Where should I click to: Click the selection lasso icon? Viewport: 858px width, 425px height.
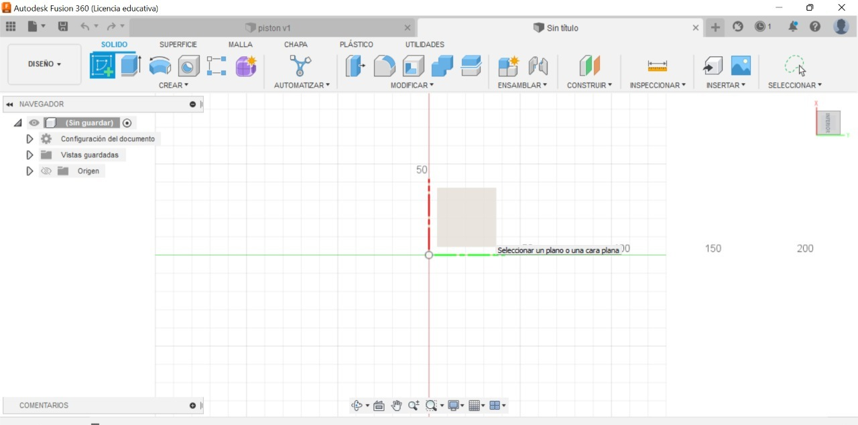coord(795,66)
